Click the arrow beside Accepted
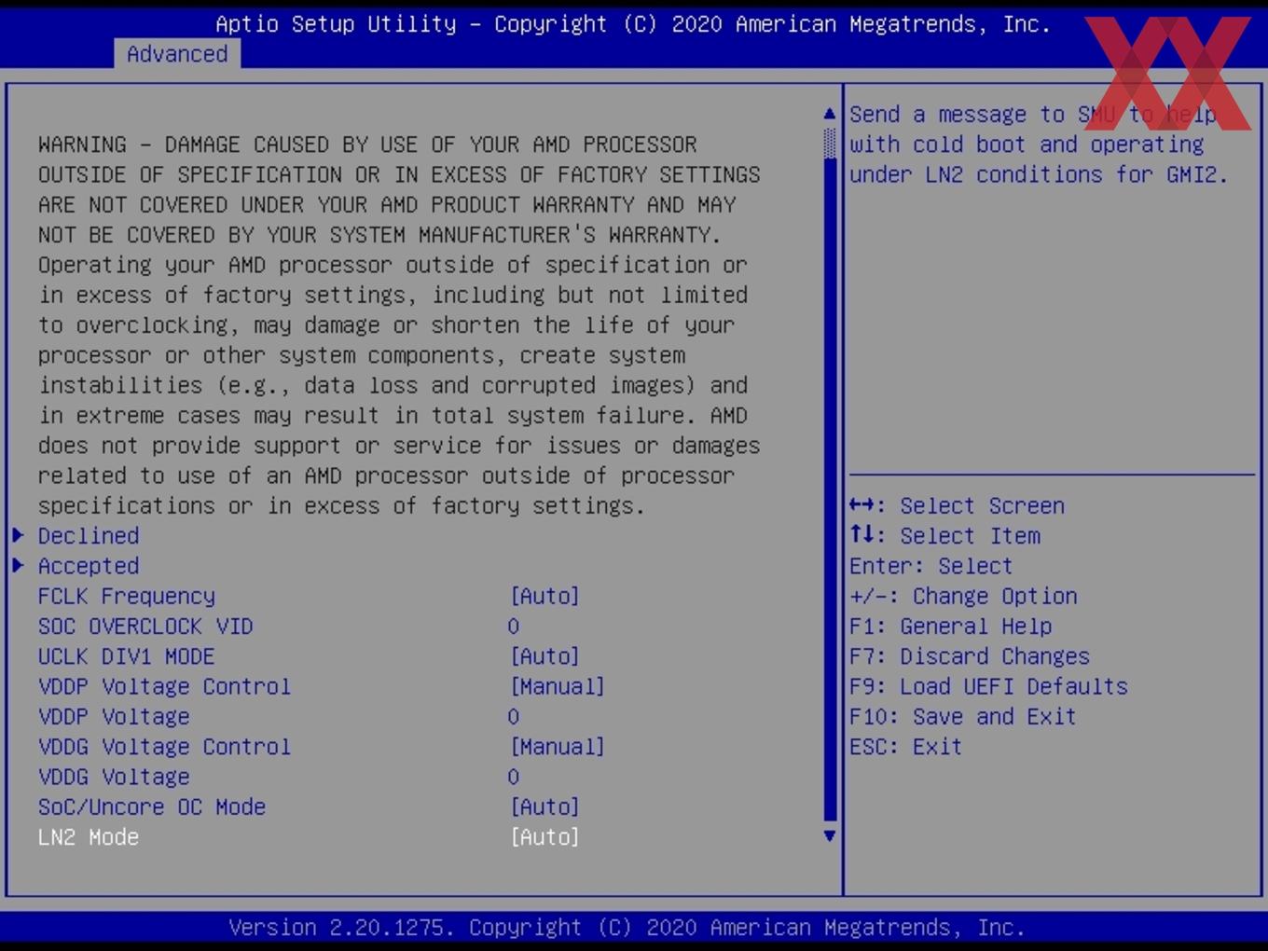Image resolution: width=1268 pixels, height=951 pixels. tap(18, 565)
